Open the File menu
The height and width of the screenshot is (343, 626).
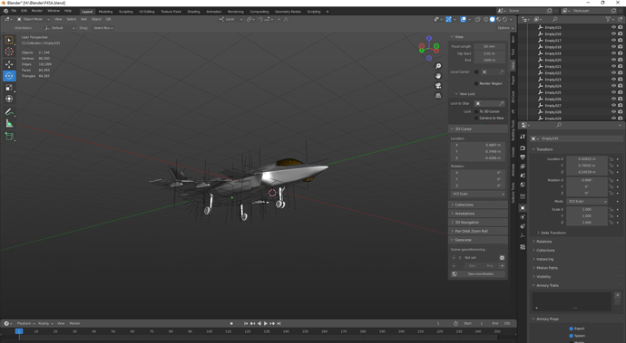14,11
